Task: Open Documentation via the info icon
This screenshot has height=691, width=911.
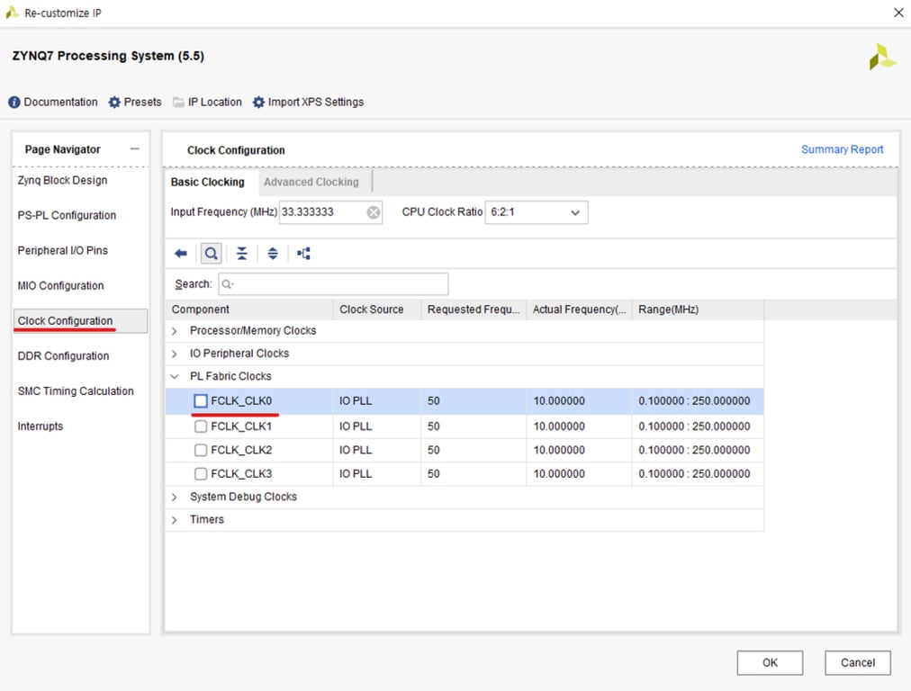Action: coord(14,103)
